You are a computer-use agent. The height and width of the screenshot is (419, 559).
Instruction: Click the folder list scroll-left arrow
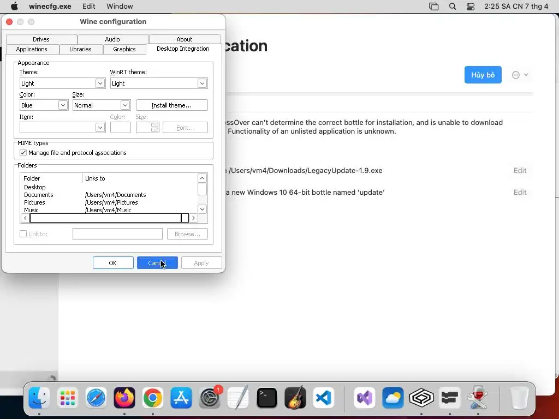click(x=25, y=218)
